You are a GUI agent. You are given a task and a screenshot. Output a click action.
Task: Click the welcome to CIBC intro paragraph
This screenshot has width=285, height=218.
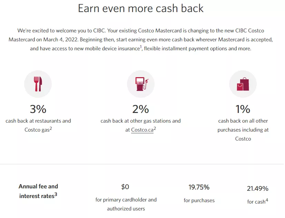point(141,40)
